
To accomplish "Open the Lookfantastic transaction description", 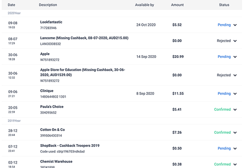I will [51, 22].
